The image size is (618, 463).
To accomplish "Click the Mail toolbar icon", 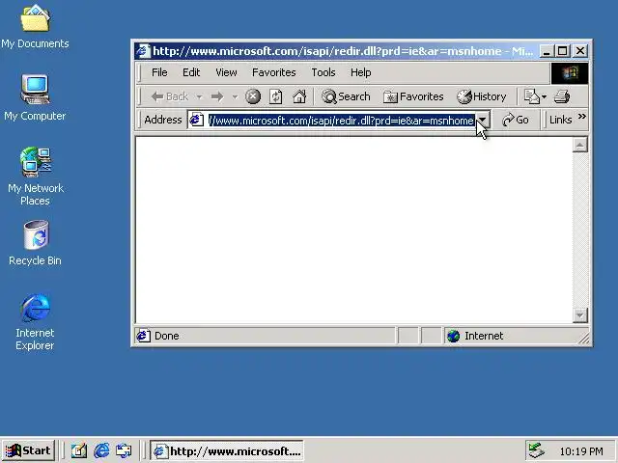I will 531,96.
